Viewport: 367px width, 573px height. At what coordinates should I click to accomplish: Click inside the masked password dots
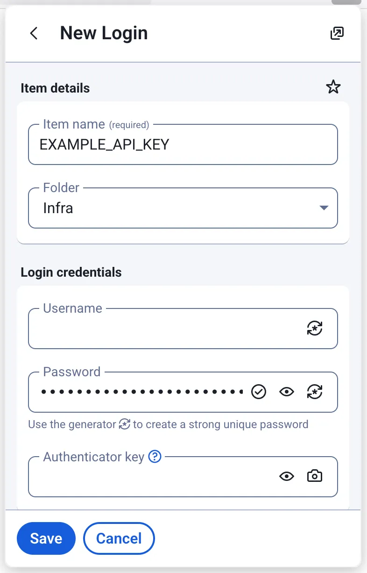140,392
